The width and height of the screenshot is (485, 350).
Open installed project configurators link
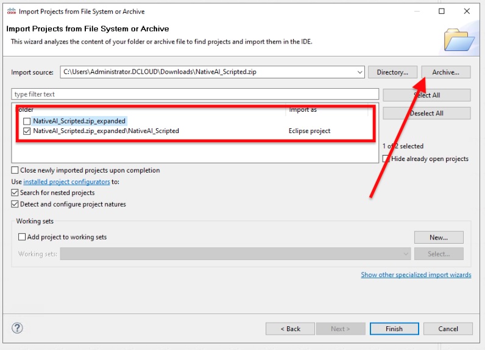point(66,182)
